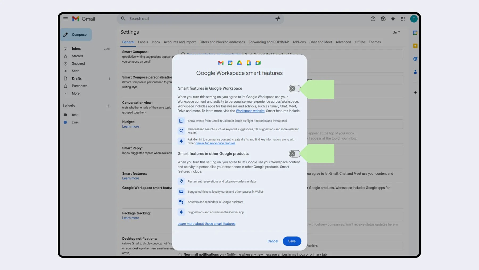Open Accounts and Import tab

pyautogui.click(x=180, y=42)
